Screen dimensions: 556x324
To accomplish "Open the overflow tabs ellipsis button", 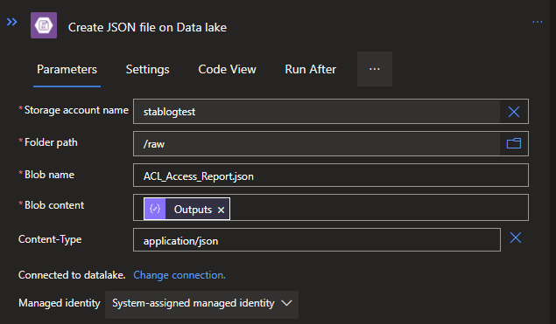I will 375,69.
